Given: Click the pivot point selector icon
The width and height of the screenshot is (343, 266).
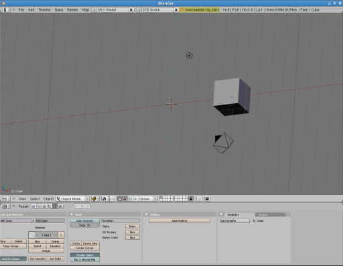Looking at the screenshot, I should pyautogui.click(x=105, y=199).
